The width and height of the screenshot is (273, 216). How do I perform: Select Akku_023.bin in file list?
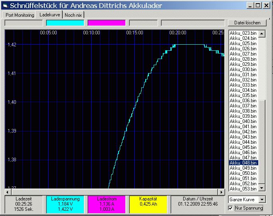pyautogui.click(x=243, y=33)
